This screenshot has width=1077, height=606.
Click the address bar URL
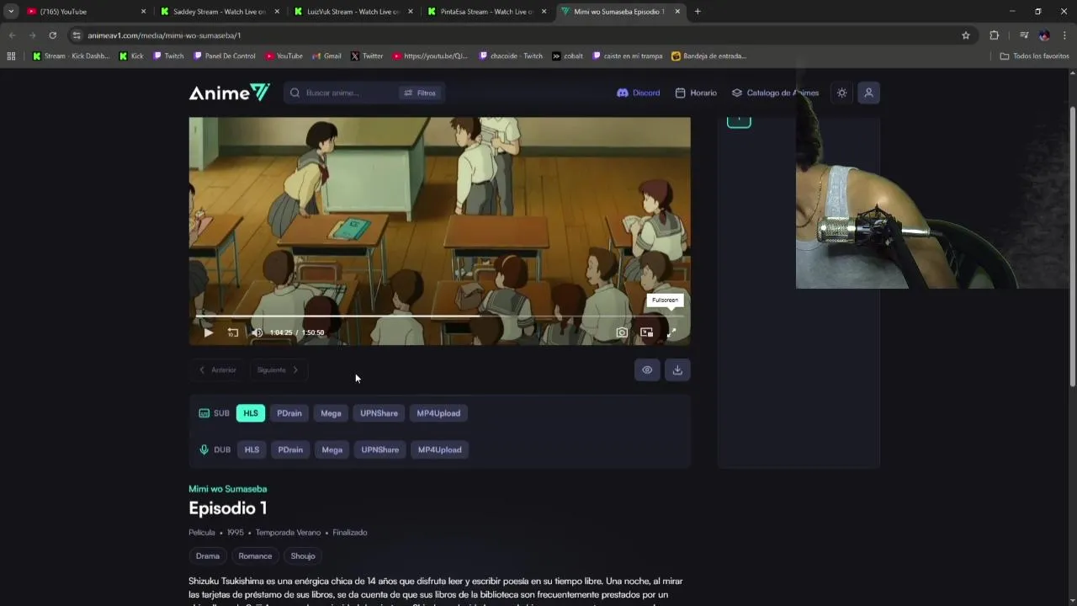[x=164, y=35]
